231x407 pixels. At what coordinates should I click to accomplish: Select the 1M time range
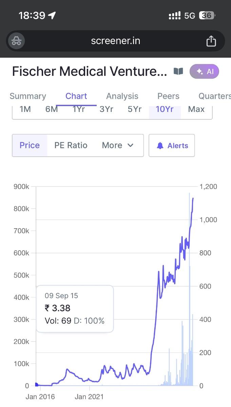25,110
